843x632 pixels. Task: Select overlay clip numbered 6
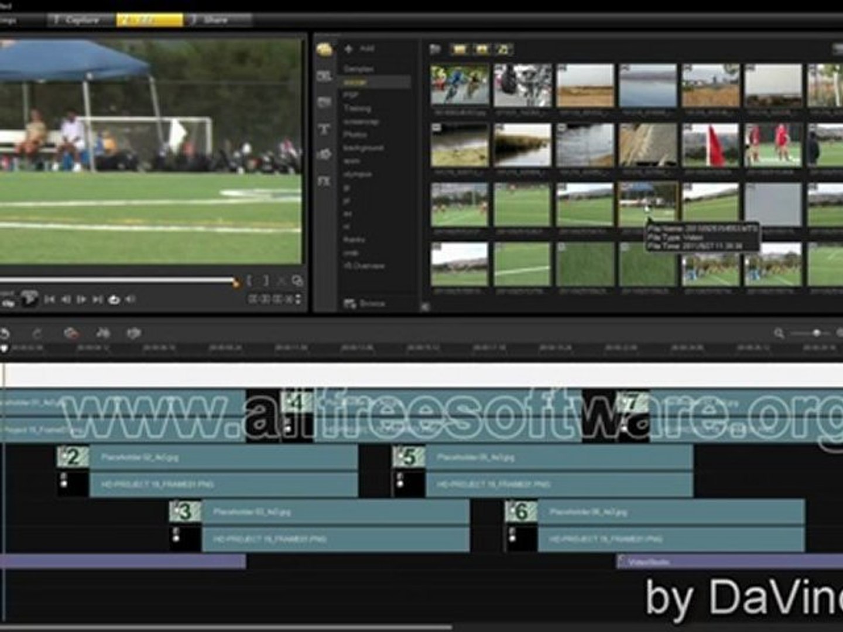pos(521,511)
